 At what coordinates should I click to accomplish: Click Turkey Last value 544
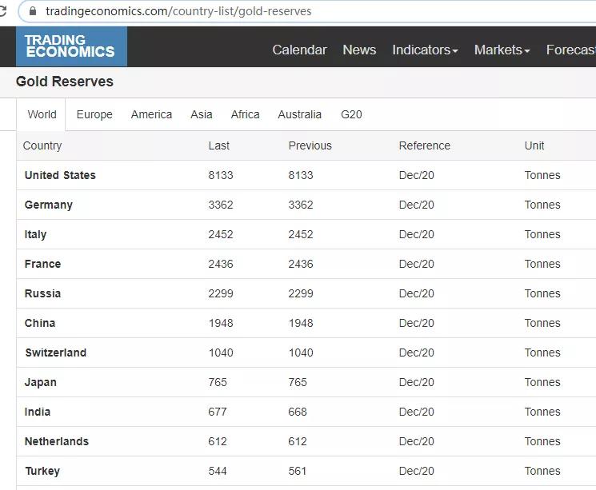[218, 471]
